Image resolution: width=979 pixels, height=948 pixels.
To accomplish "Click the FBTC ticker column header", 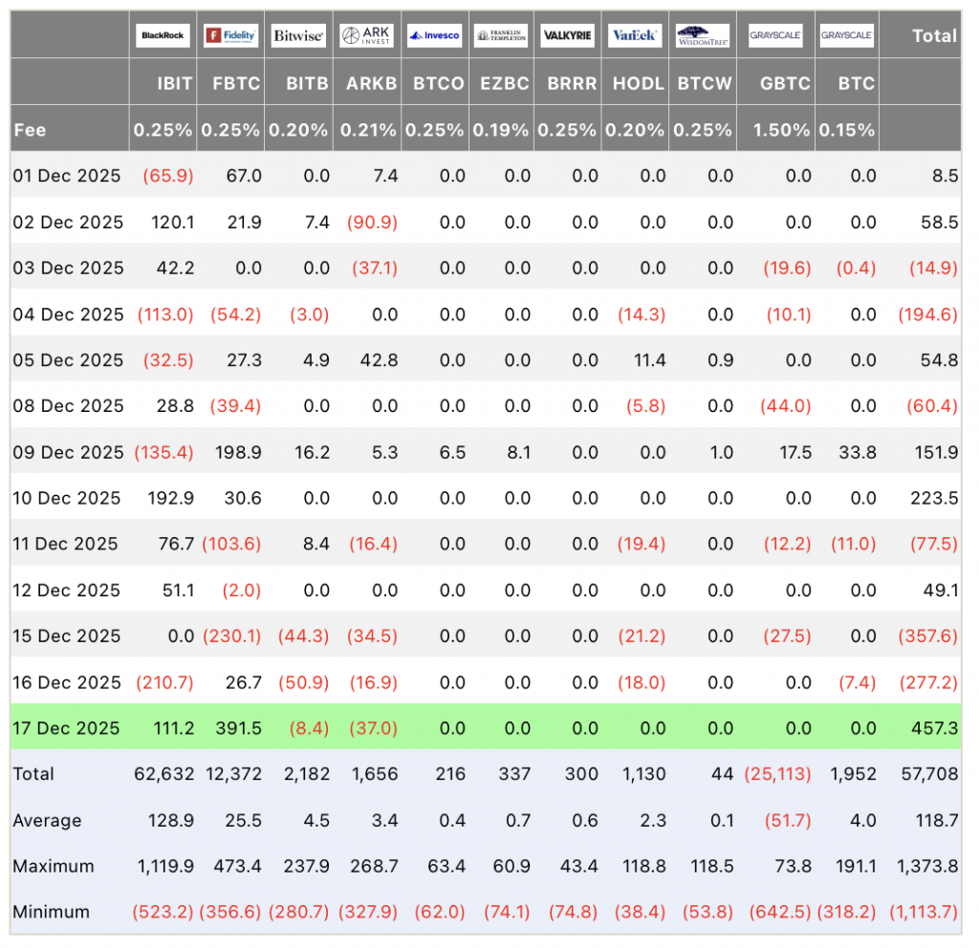I will (x=235, y=83).
